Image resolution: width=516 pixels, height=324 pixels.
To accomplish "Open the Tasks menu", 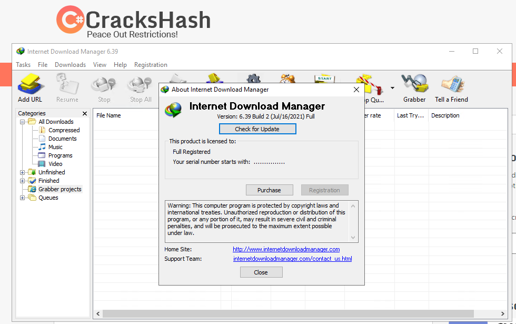I will tap(23, 64).
